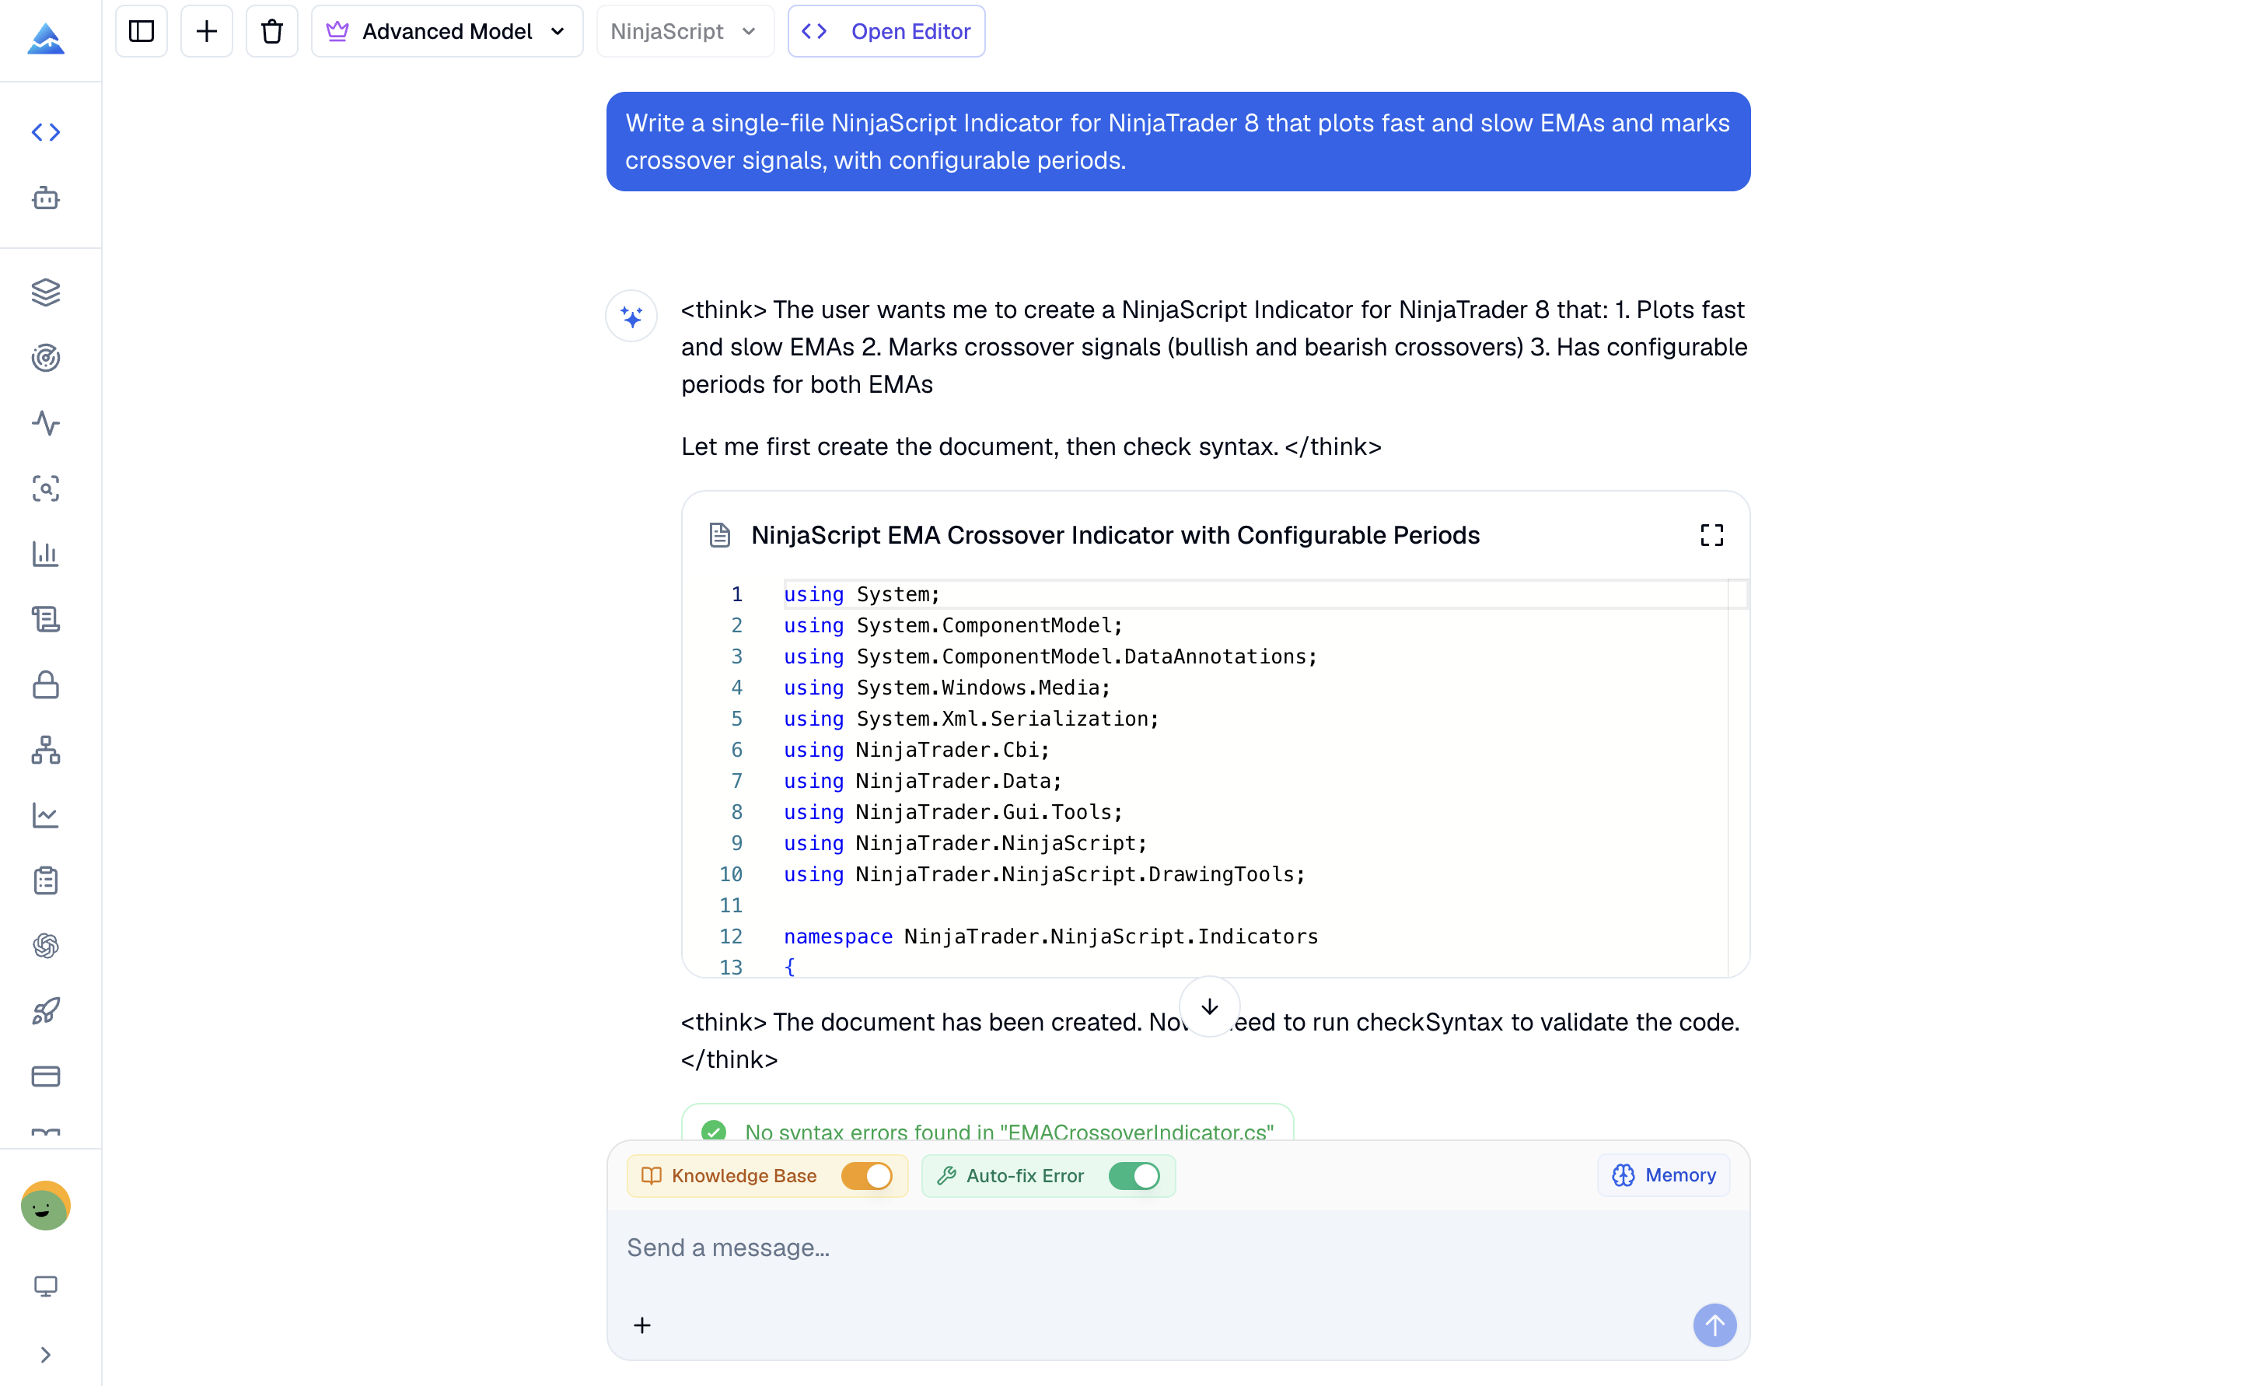
Task: Expand code document to fullscreen
Action: 1711,535
